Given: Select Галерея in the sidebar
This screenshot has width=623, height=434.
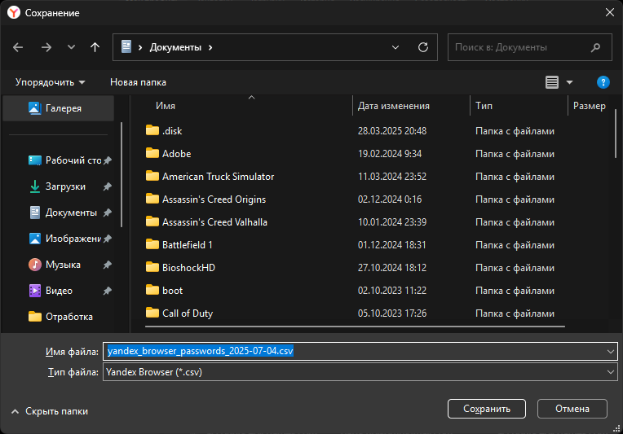Looking at the screenshot, I should pyautogui.click(x=59, y=108).
